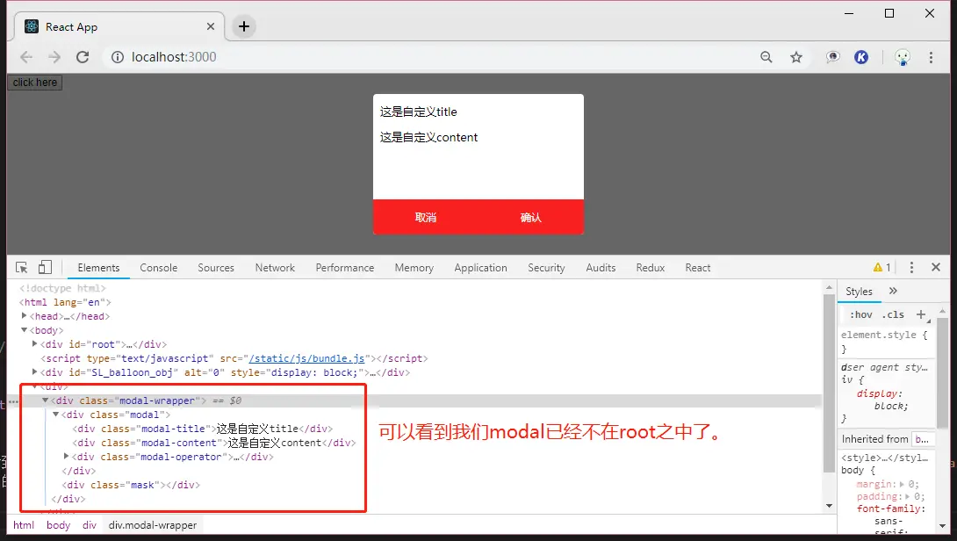Click the zoom magnifier icon in address bar
This screenshot has width=957, height=541.
[x=766, y=57]
